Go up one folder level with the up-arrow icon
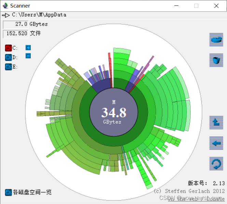Viewport: 227px width, 204px height. [x=216, y=123]
